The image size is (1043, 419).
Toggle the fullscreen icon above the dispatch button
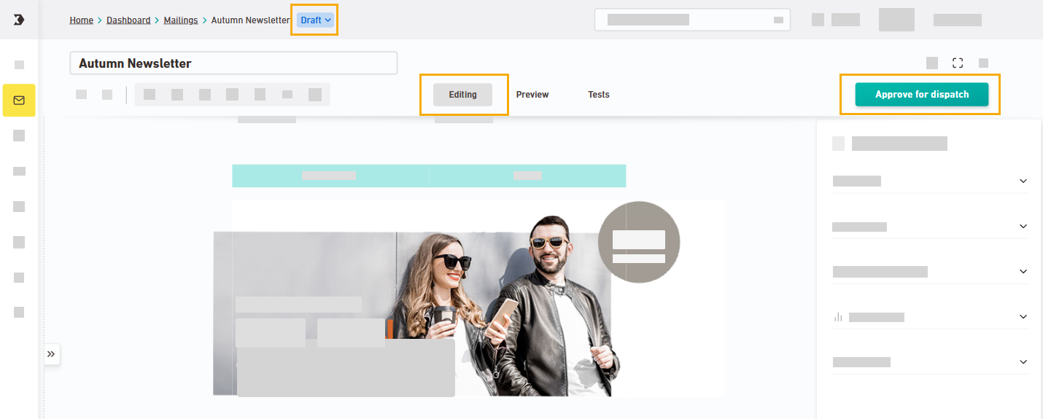[958, 63]
